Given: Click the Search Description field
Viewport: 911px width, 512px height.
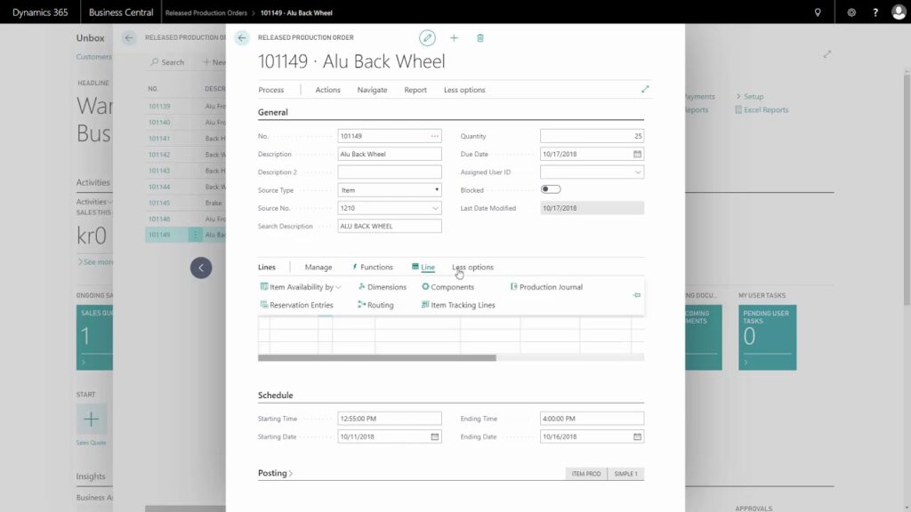Looking at the screenshot, I should pyautogui.click(x=390, y=226).
